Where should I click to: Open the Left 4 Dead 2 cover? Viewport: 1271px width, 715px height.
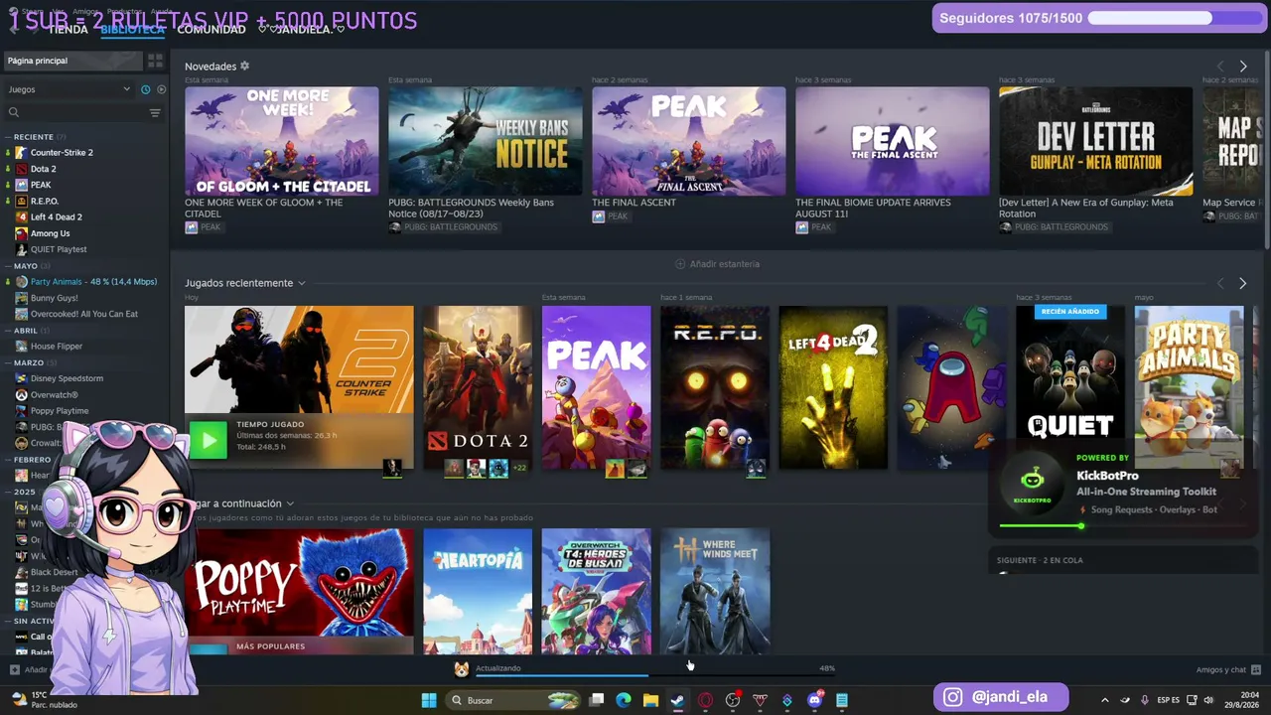[833, 386]
